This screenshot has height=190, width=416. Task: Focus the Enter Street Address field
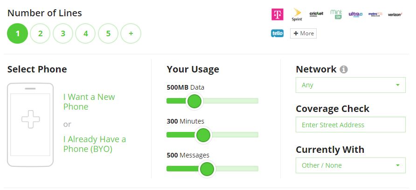(350, 124)
